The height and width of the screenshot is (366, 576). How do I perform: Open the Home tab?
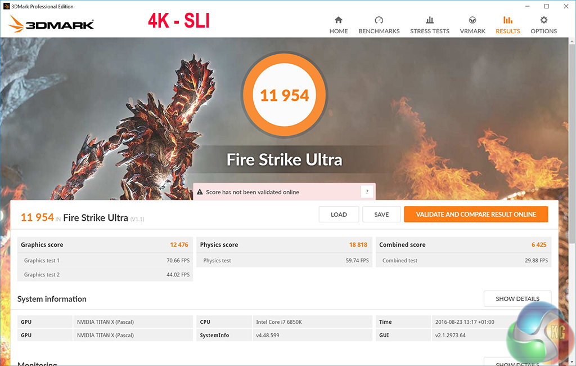[338, 25]
